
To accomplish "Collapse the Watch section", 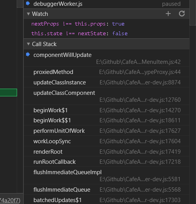I will pyautogui.click(x=28, y=14).
